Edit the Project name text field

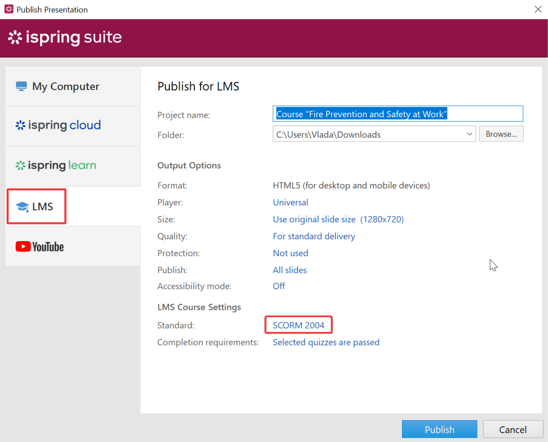click(398, 114)
